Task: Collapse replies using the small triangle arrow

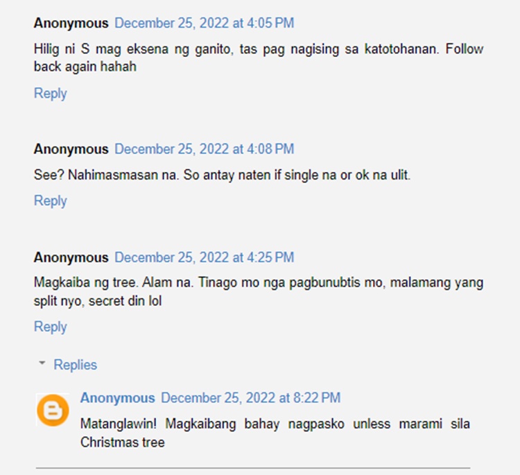Action: point(42,363)
